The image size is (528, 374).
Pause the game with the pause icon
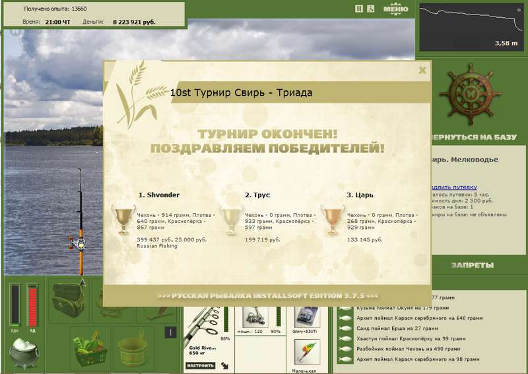point(359,9)
